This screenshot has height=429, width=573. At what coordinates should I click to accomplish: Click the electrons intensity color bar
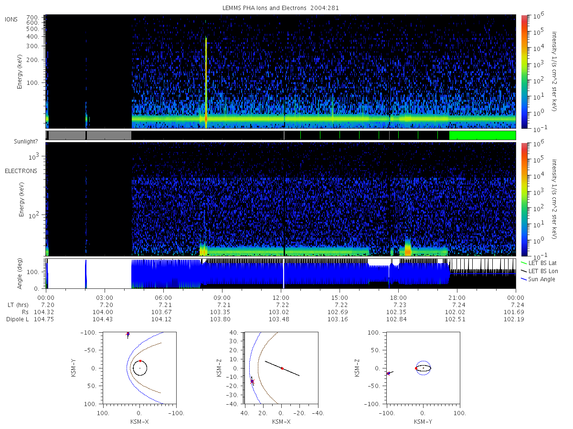(x=524, y=199)
